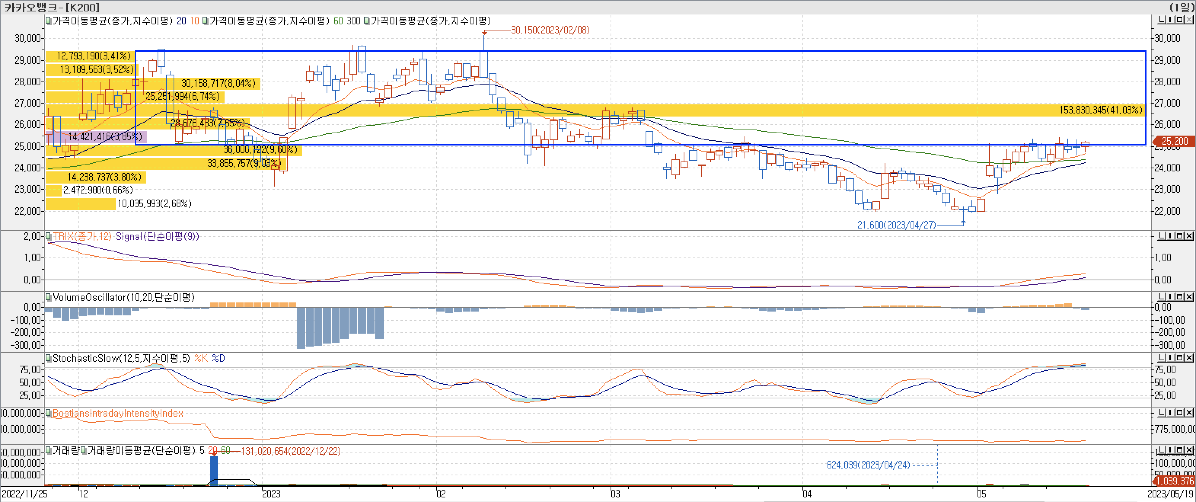Click the 30,150(2023/02/08) high price marker
1196x502 pixels.
[x=550, y=30]
